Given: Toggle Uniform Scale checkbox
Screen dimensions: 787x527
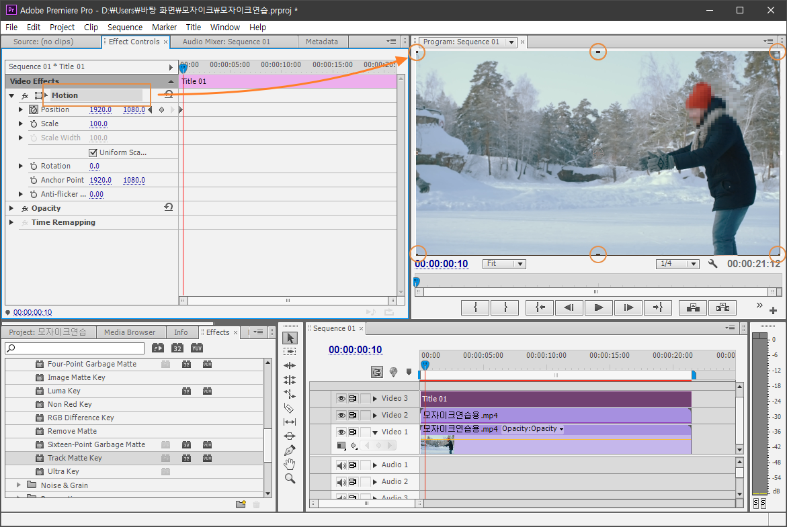Looking at the screenshot, I should [x=93, y=152].
